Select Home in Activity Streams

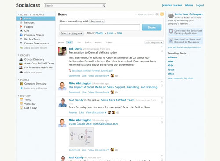(x=36, y=18)
